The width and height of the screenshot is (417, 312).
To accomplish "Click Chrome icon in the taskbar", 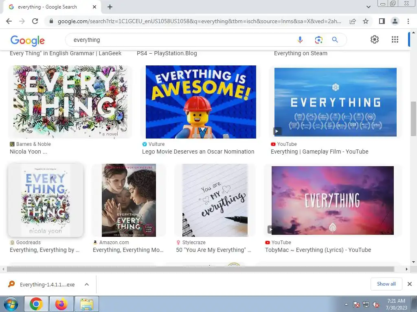I will [x=36, y=304].
